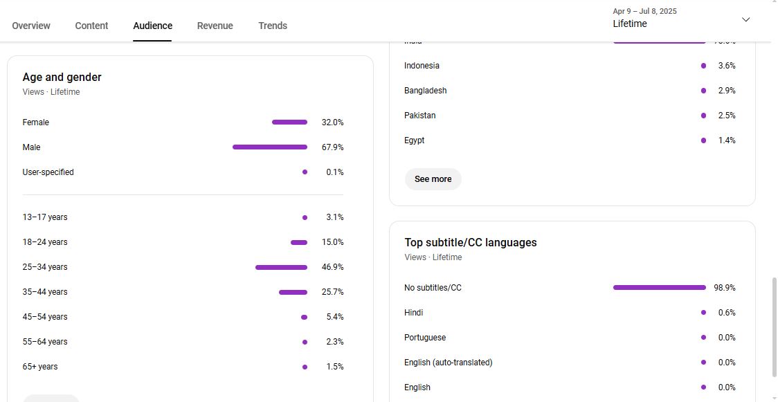Click the Egypt 1.4% dot marker

click(703, 140)
